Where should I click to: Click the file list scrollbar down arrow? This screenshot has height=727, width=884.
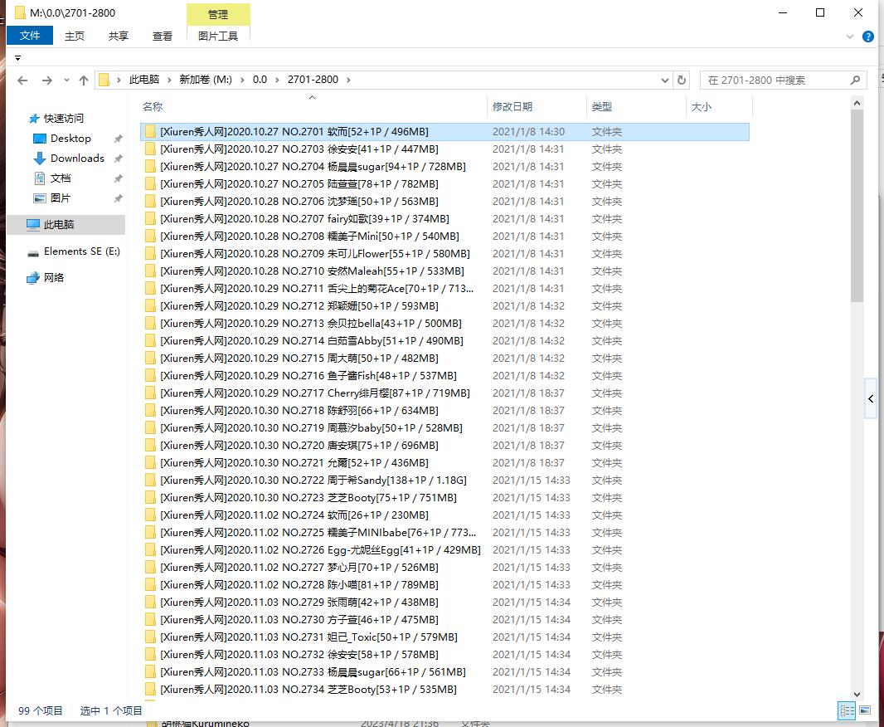857,695
